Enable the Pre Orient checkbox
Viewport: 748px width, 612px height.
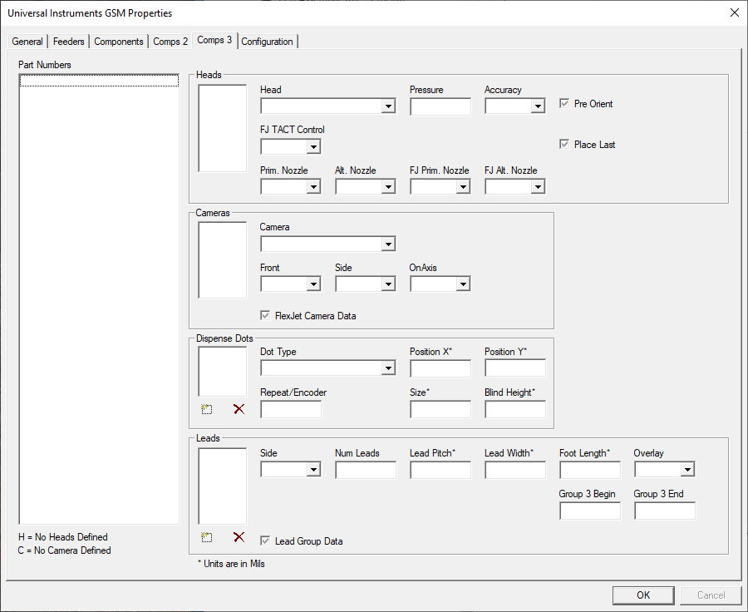(563, 104)
